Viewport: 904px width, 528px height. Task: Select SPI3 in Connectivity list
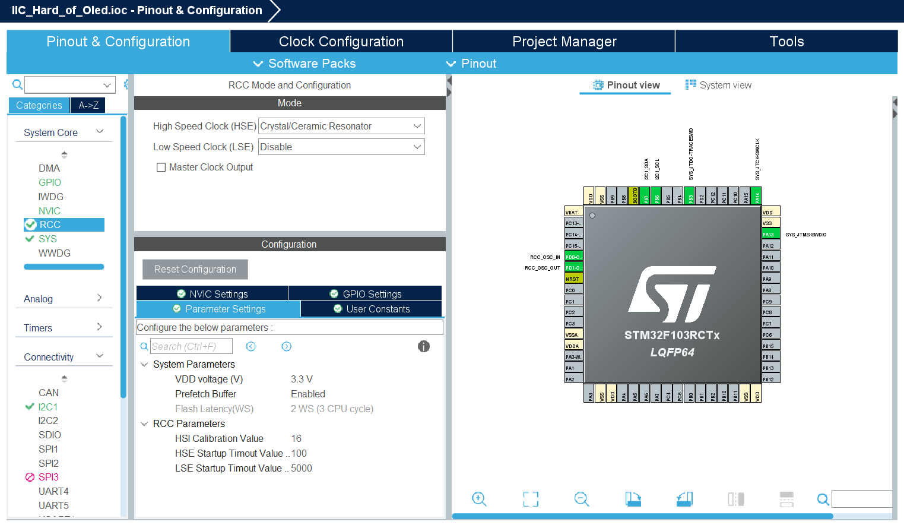[x=48, y=477]
